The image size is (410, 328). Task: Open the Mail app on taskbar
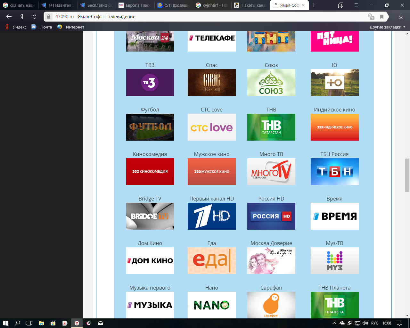click(101, 323)
